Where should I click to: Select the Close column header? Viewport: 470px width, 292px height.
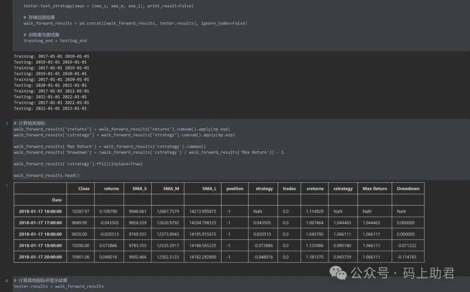pyautogui.click(x=84, y=188)
